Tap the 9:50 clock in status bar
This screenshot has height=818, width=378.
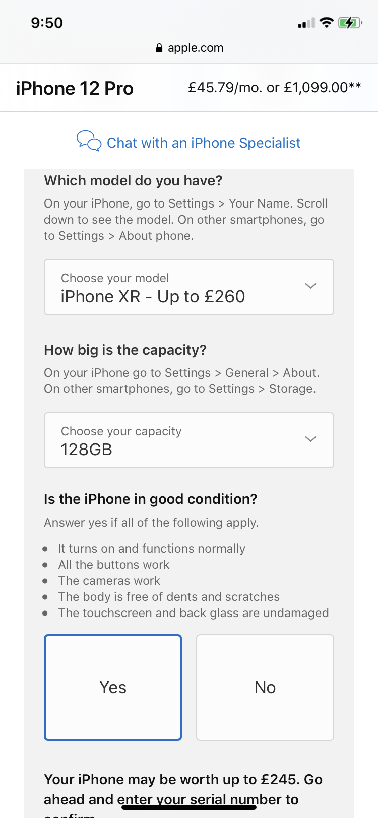click(x=47, y=23)
